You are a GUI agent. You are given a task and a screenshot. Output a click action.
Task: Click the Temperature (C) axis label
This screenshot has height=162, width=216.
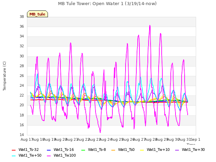tap(4, 76)
